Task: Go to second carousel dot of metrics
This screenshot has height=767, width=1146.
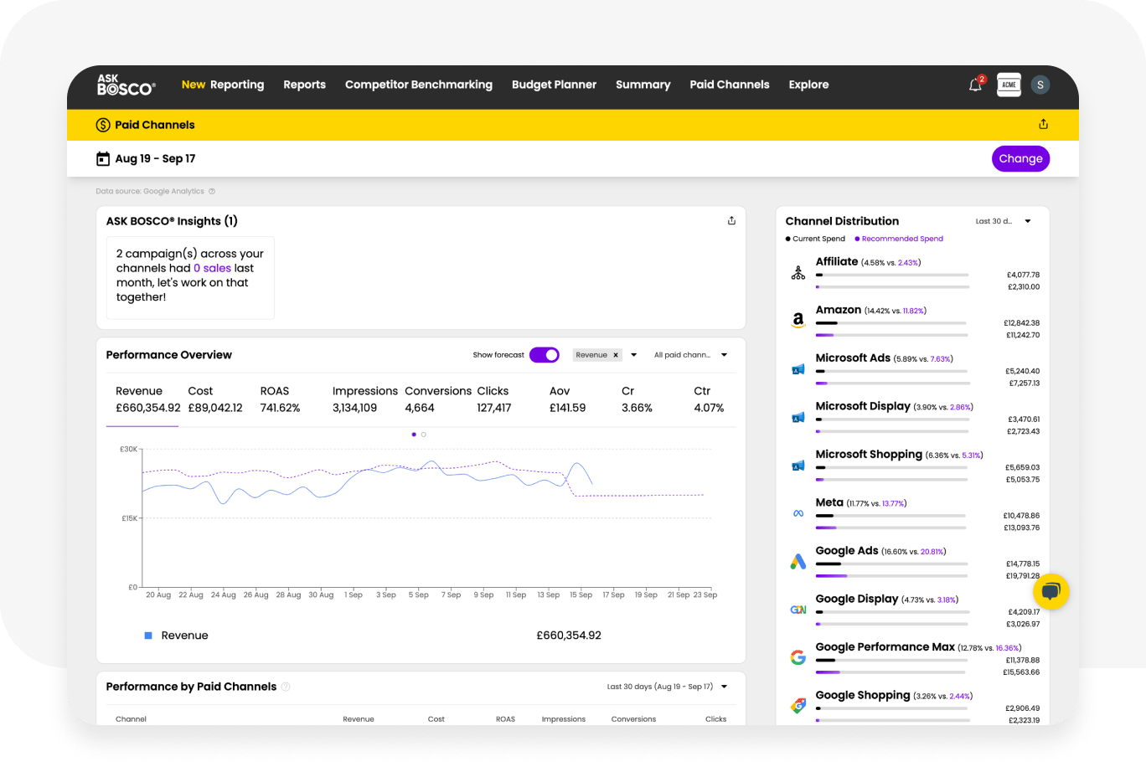Action: 424,435
